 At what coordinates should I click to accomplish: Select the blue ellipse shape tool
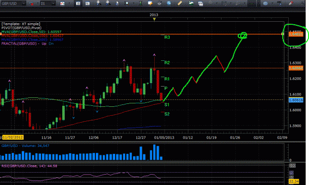(x=265, y=3)
